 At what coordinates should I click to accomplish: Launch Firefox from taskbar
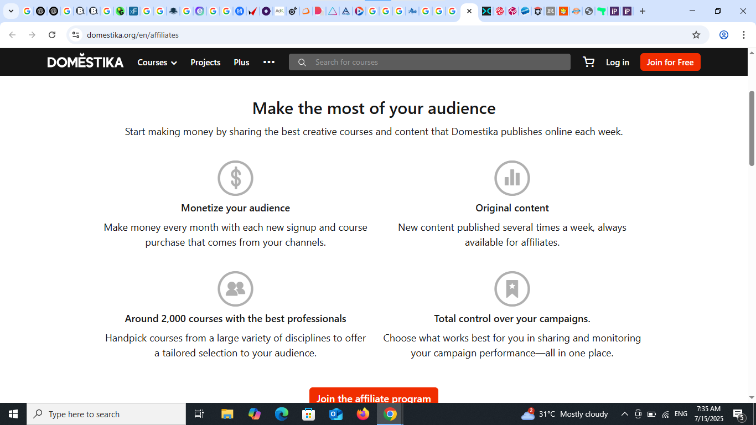[363, 414]
